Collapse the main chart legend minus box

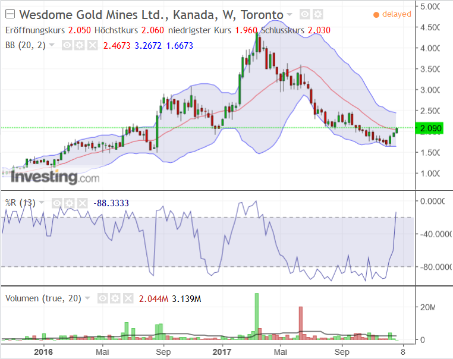click(x=10, y=14)
